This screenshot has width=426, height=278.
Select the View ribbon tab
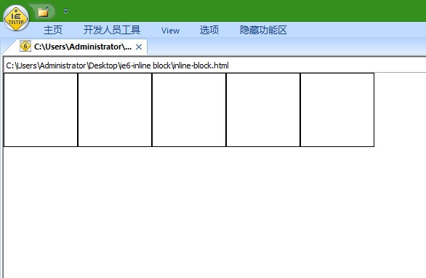click(x=170, y=31)
